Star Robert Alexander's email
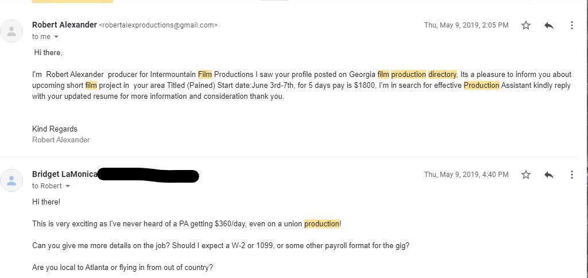Image resolution: width=588 pixels, height=278 pixels. [526, 25]
